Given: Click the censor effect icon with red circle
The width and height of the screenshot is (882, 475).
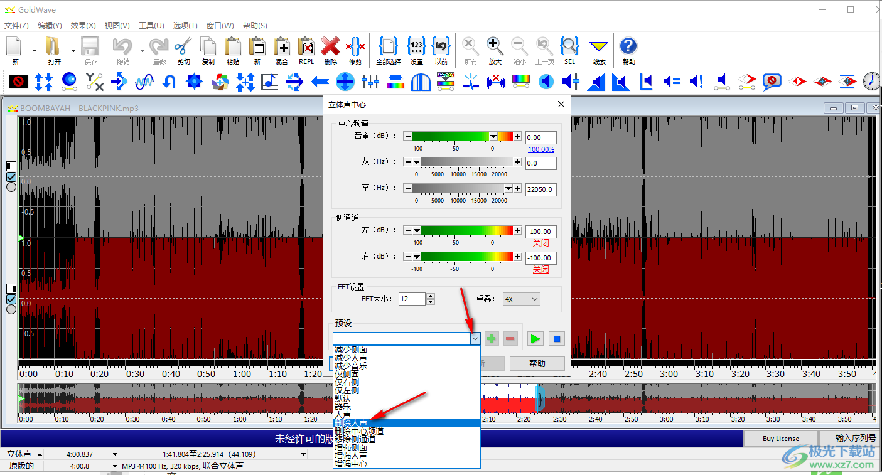Looking at the screenshot, I should [x=19, y=82].
